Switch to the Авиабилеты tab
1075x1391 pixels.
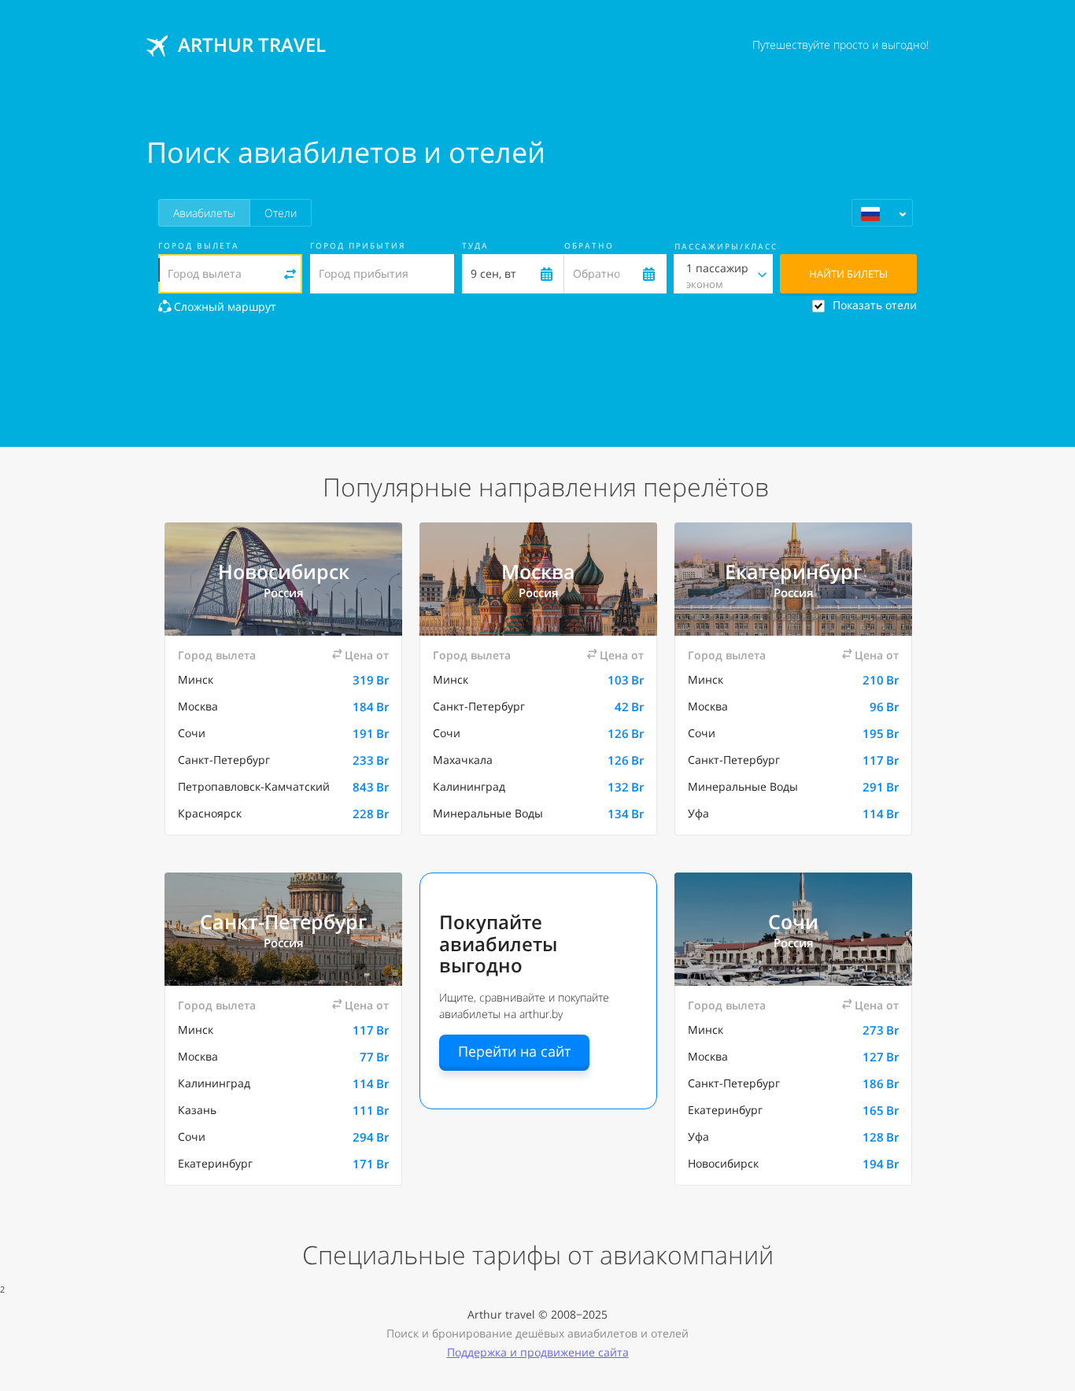point(204,213)
